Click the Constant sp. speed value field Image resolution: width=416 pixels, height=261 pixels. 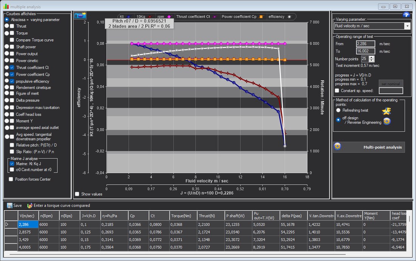coord(391,91)
